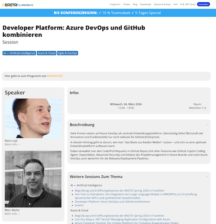Go to the Blog menu item
The width and height of the screenshot is (216, 224).
click(135, 4)
